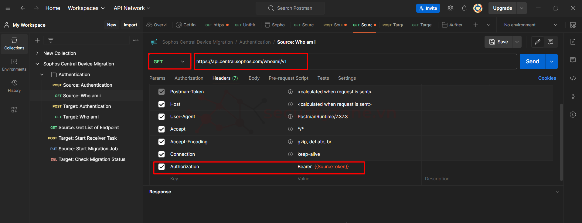582x223 pixels.
Task: Uncheck the User-Agent header checkbox
Action: pos(162,117)
